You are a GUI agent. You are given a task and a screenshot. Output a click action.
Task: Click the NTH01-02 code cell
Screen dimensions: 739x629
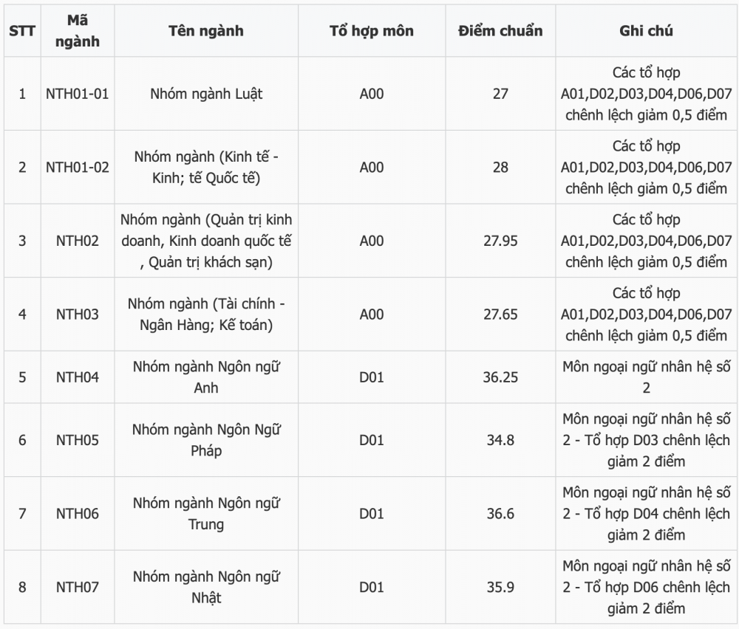78,167
